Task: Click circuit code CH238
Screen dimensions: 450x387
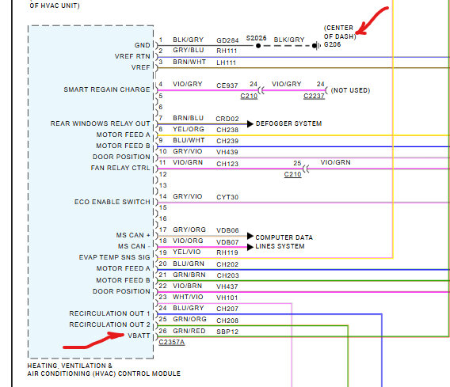Action: (227, 130)
